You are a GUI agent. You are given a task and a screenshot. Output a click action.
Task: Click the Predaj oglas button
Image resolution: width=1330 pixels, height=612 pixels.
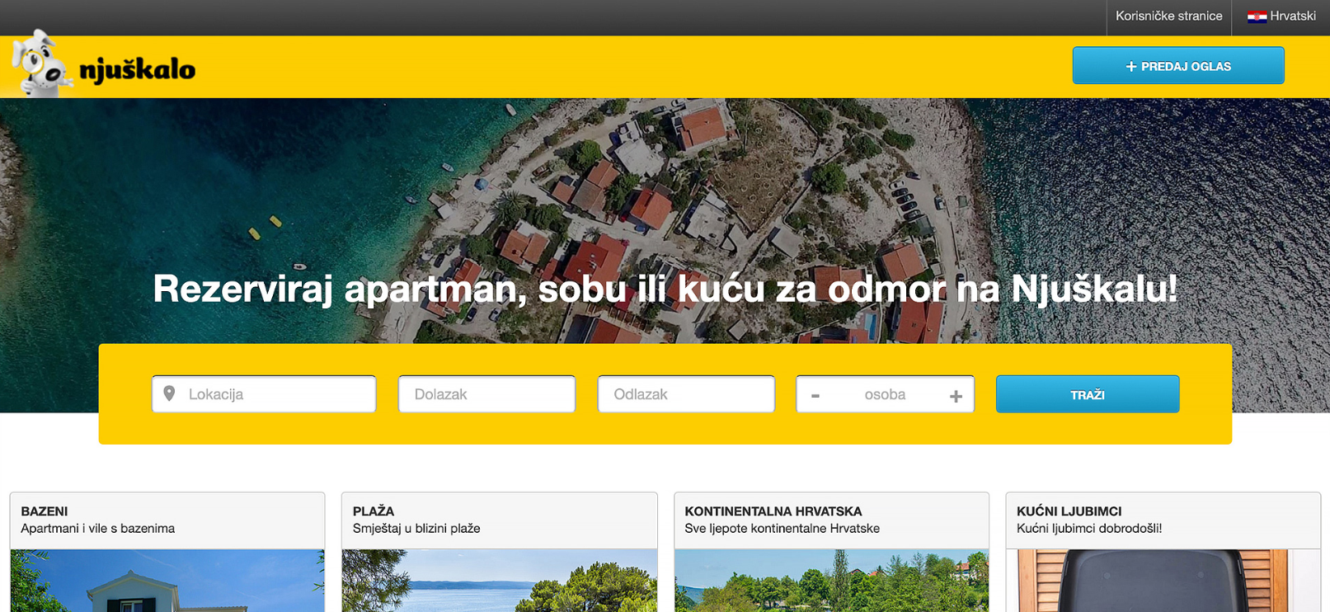point(1178,66)
